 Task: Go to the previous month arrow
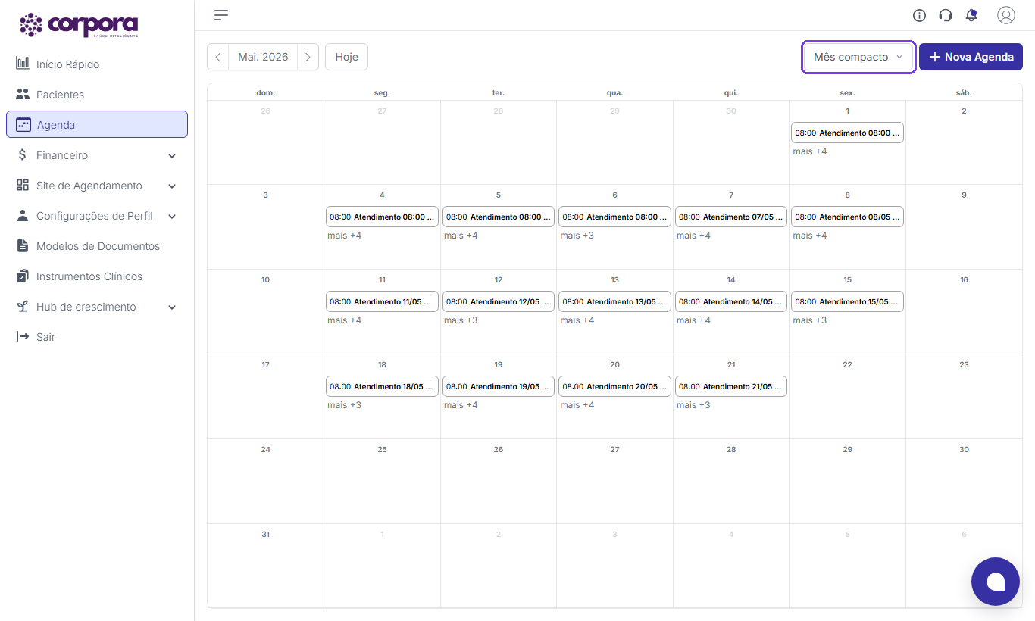pos(217,57)
